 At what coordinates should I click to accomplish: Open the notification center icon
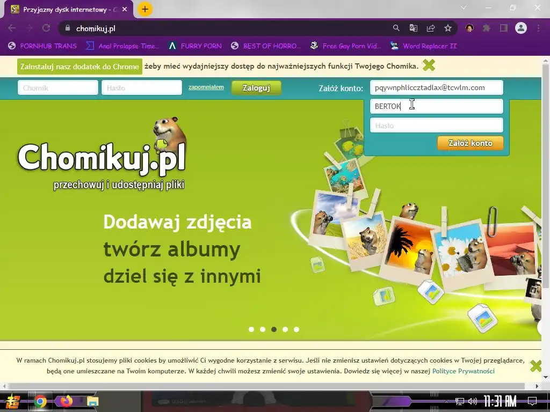pos(532,401)
